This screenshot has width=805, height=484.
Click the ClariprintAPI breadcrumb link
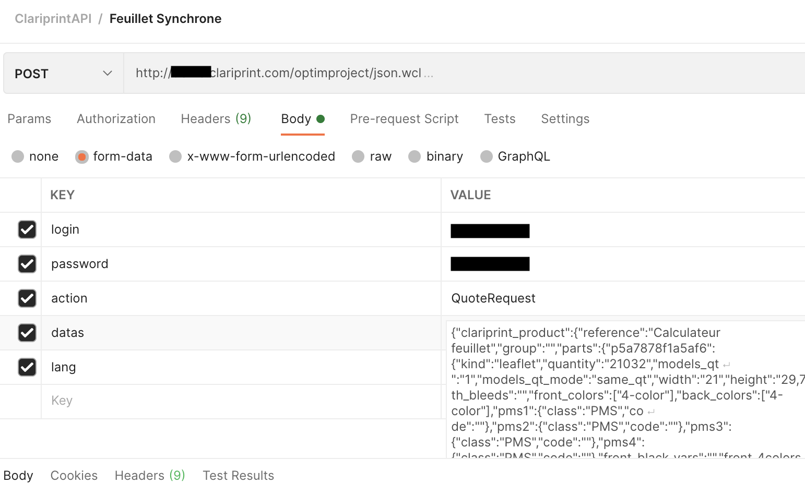point(53,19)
